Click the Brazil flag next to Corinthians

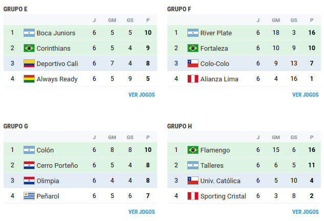click(29, 48)
